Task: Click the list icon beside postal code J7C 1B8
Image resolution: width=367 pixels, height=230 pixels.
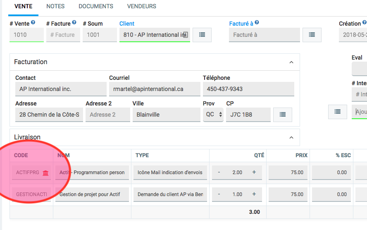Action: [283, 115]
